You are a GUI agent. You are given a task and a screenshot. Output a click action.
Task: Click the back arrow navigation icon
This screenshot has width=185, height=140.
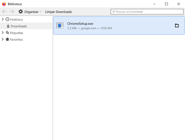(x=4, y=11)
